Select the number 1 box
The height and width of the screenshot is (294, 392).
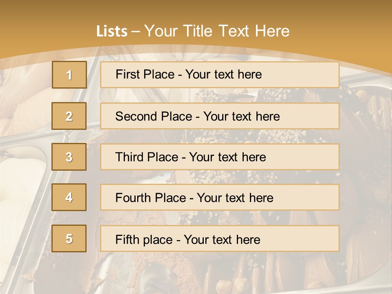(69, 75)
